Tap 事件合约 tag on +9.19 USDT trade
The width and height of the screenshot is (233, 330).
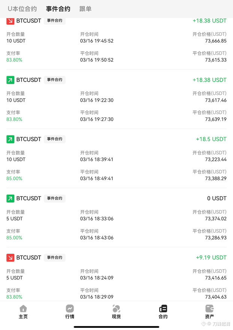point(55,257)
